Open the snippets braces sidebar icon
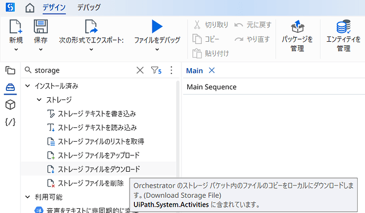Image resolution: width=365 pixels, height=213 pixels. [10, 122]
